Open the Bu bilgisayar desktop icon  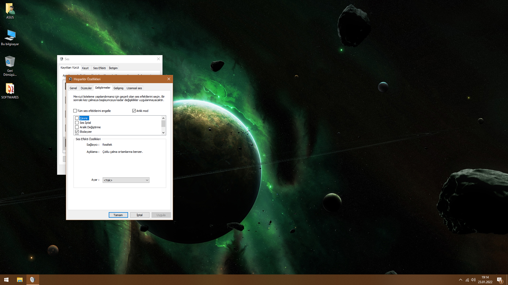pos(10,35)
